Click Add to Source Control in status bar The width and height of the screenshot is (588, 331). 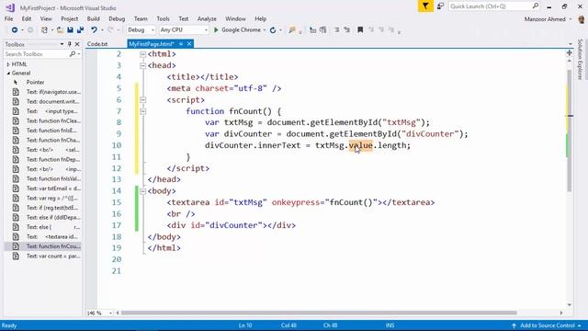click(547, 325)
